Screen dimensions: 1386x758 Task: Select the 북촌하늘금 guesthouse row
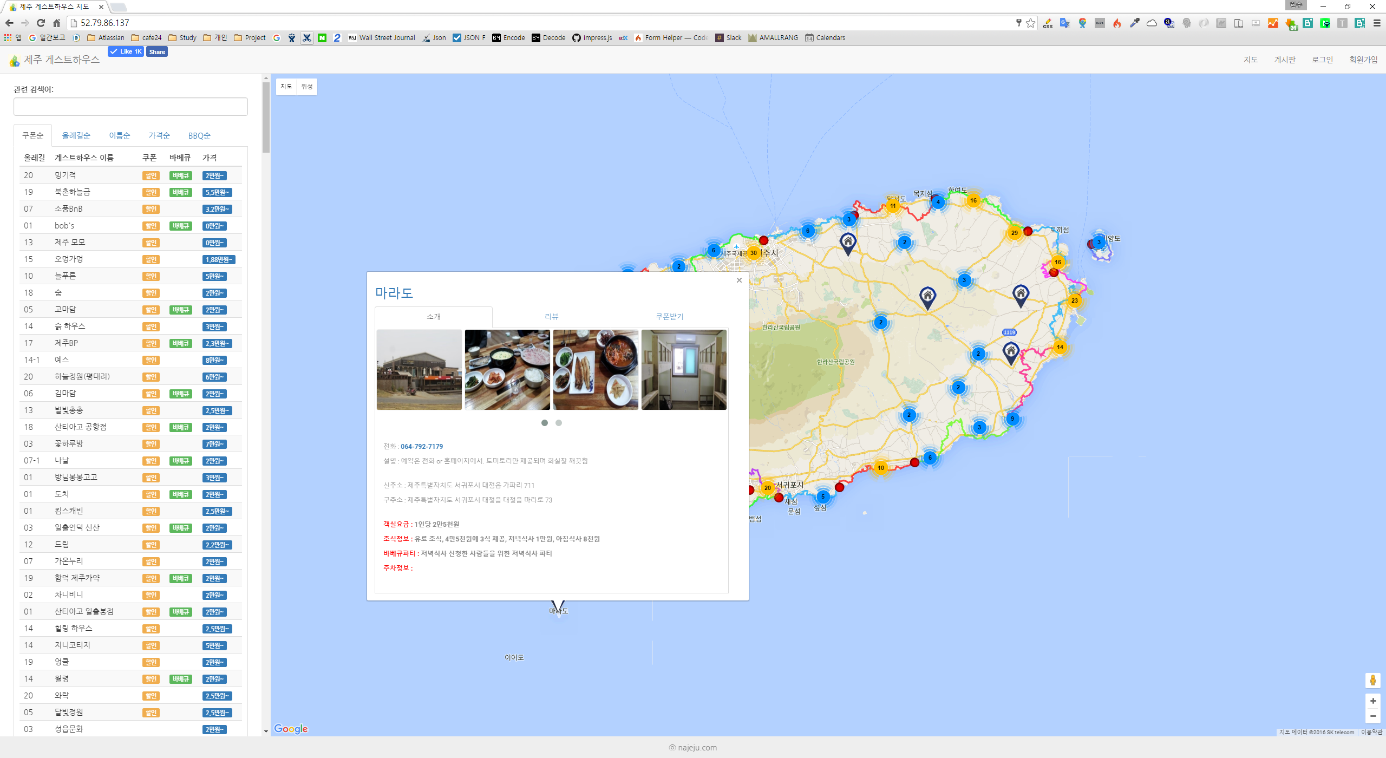coord(130,192)
